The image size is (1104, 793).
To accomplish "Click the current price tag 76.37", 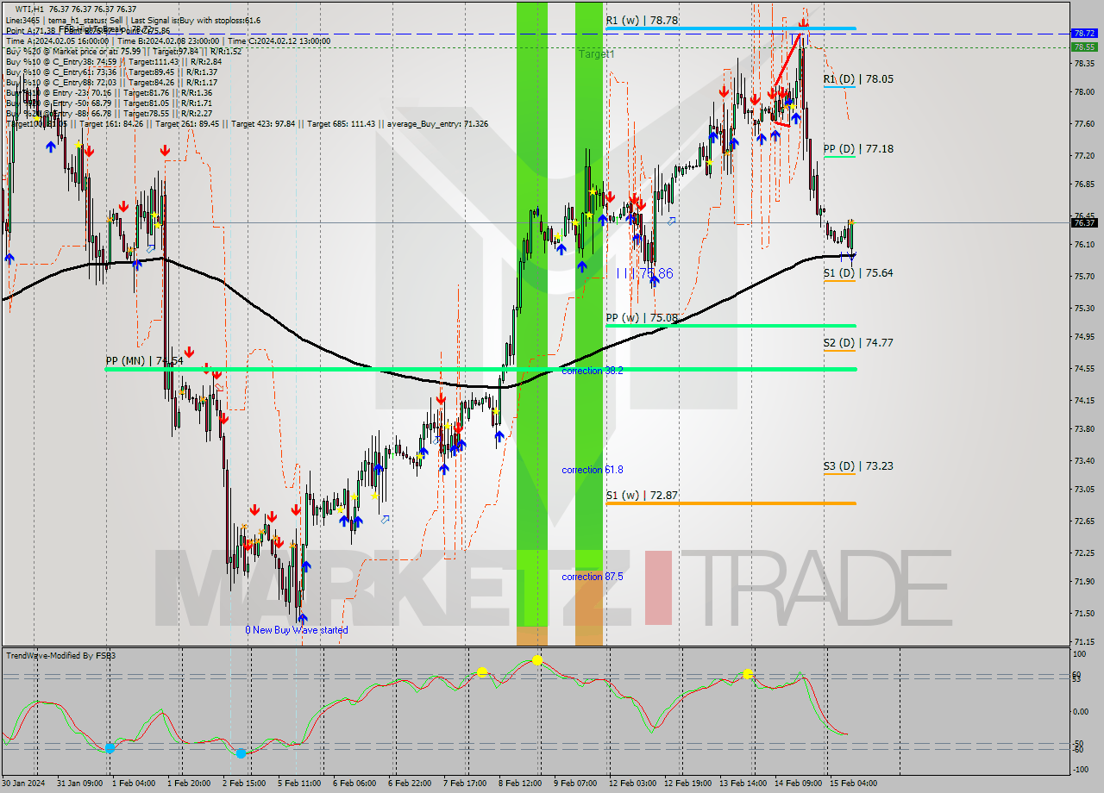I will 1084,222.
